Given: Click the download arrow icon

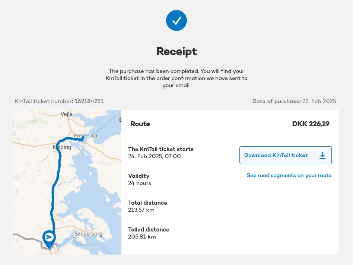Looking at the screenshot, I should click(322, 156).
